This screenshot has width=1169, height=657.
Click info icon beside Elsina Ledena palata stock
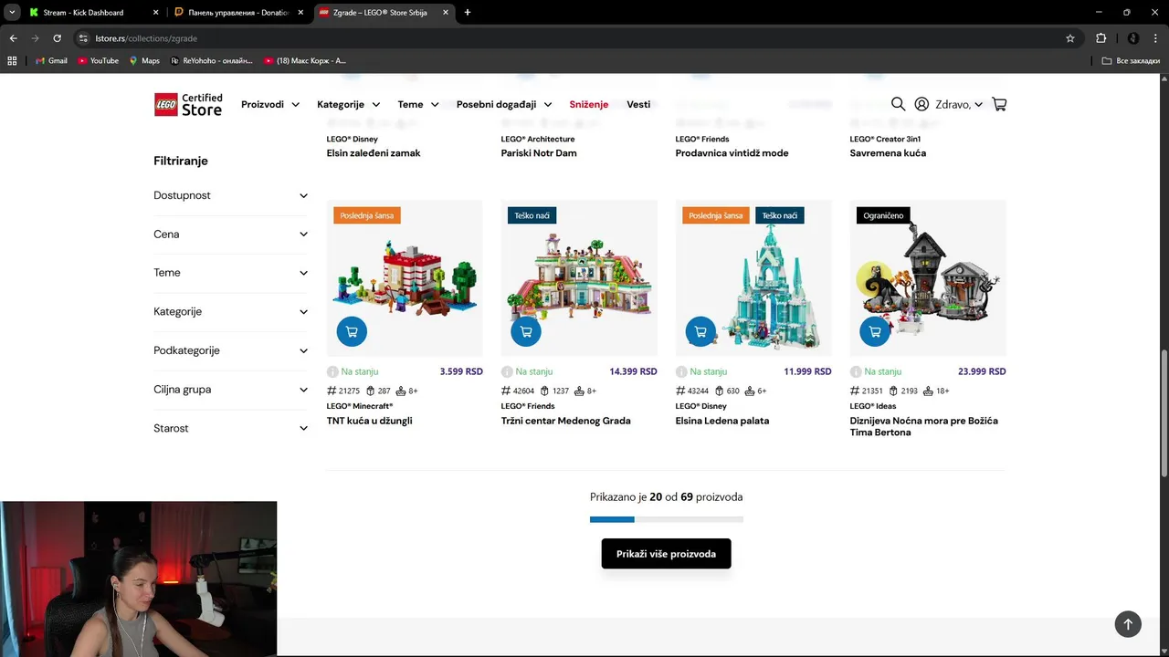pyautogui.click(x=681, y=371)
